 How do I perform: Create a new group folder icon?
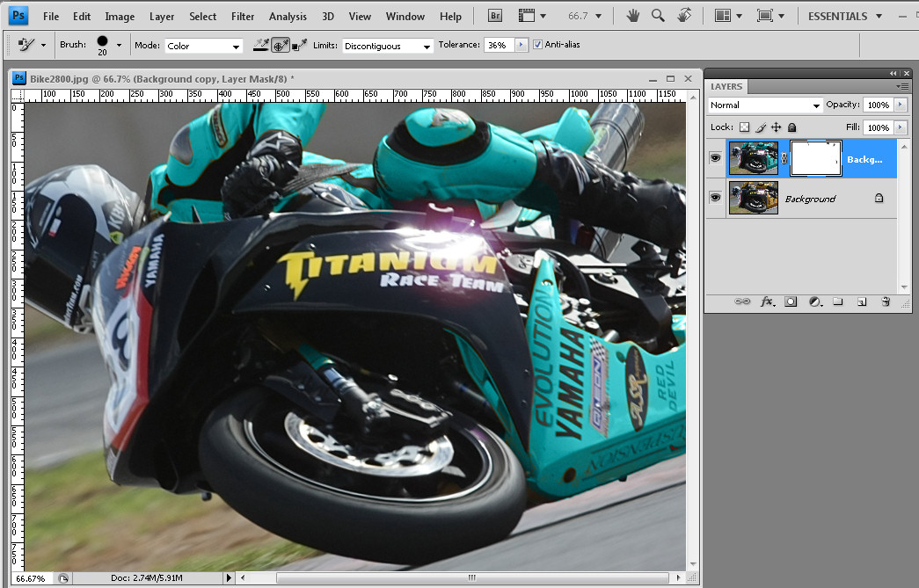click(x=838, y=301)
